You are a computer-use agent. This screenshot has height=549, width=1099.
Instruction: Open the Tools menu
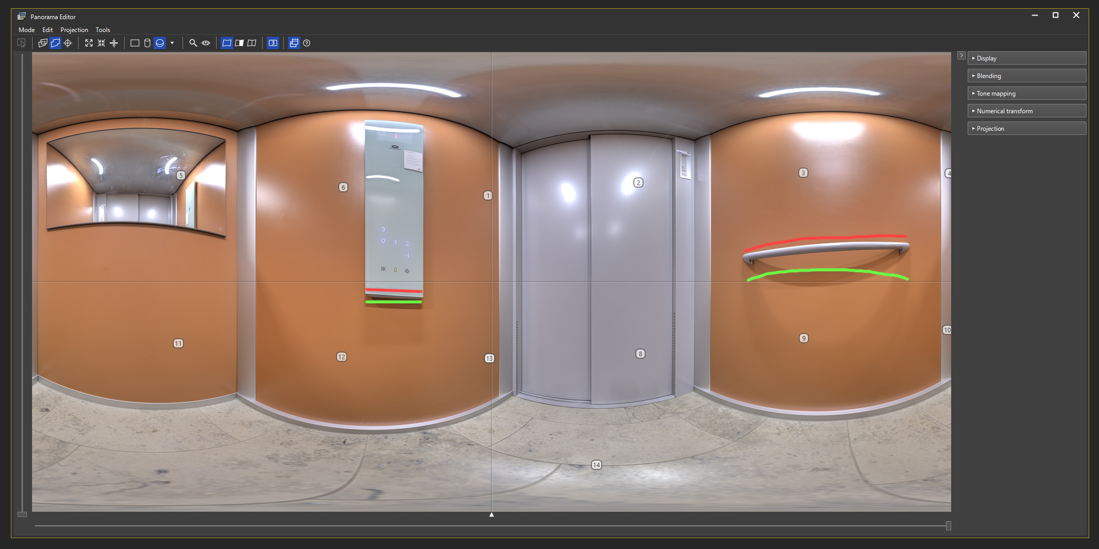pyautogui.click(x=102, y=30)
